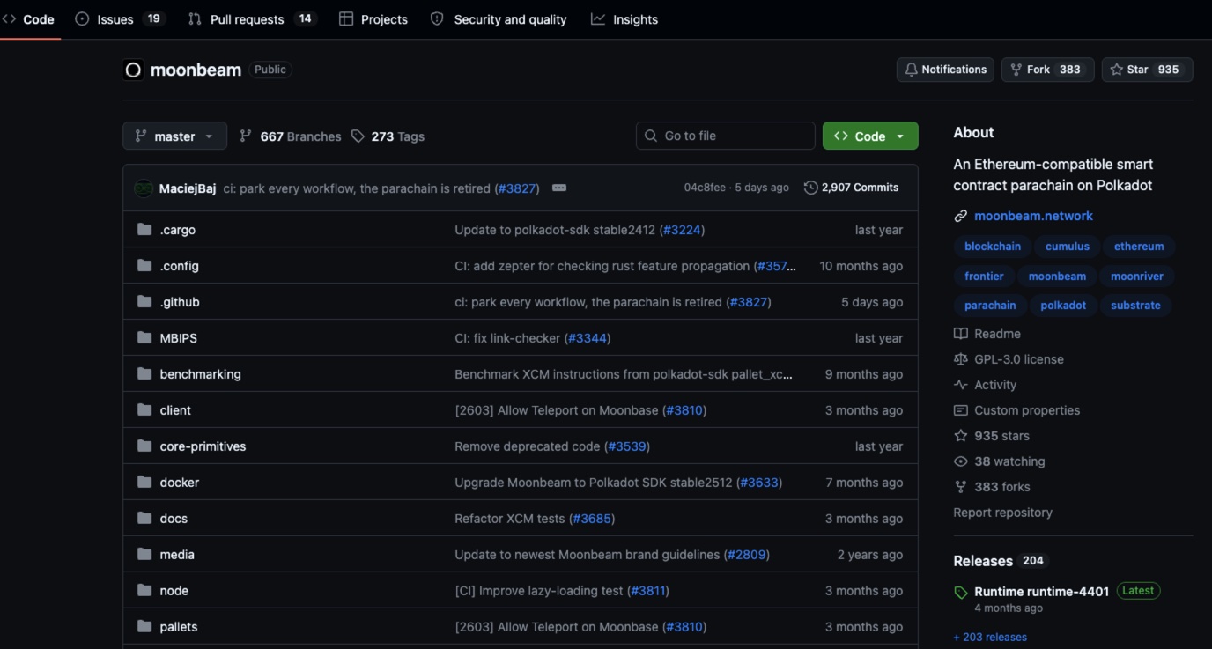Image resolution: width=1212 pixels, height=649 pixels.
Task: Open Custom properties link
Action: 1016,410
